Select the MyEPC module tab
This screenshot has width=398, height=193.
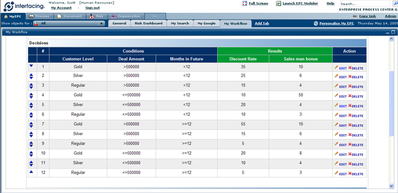(x=13, y=16)
